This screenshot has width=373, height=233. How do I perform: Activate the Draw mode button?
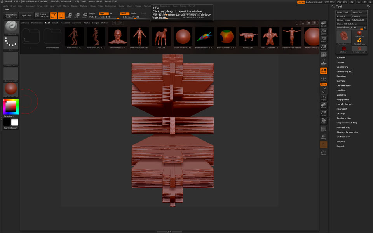point(61,16)
